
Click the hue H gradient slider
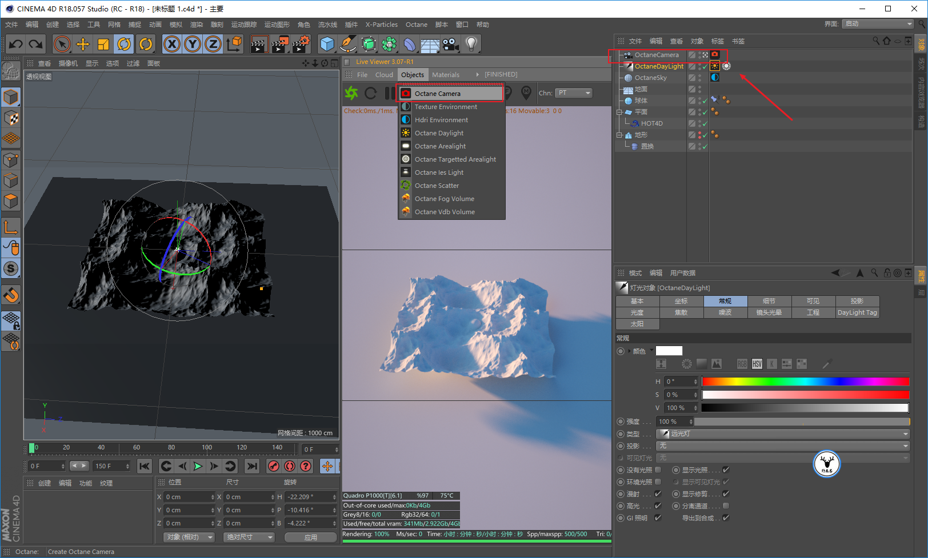click(806, 382)
